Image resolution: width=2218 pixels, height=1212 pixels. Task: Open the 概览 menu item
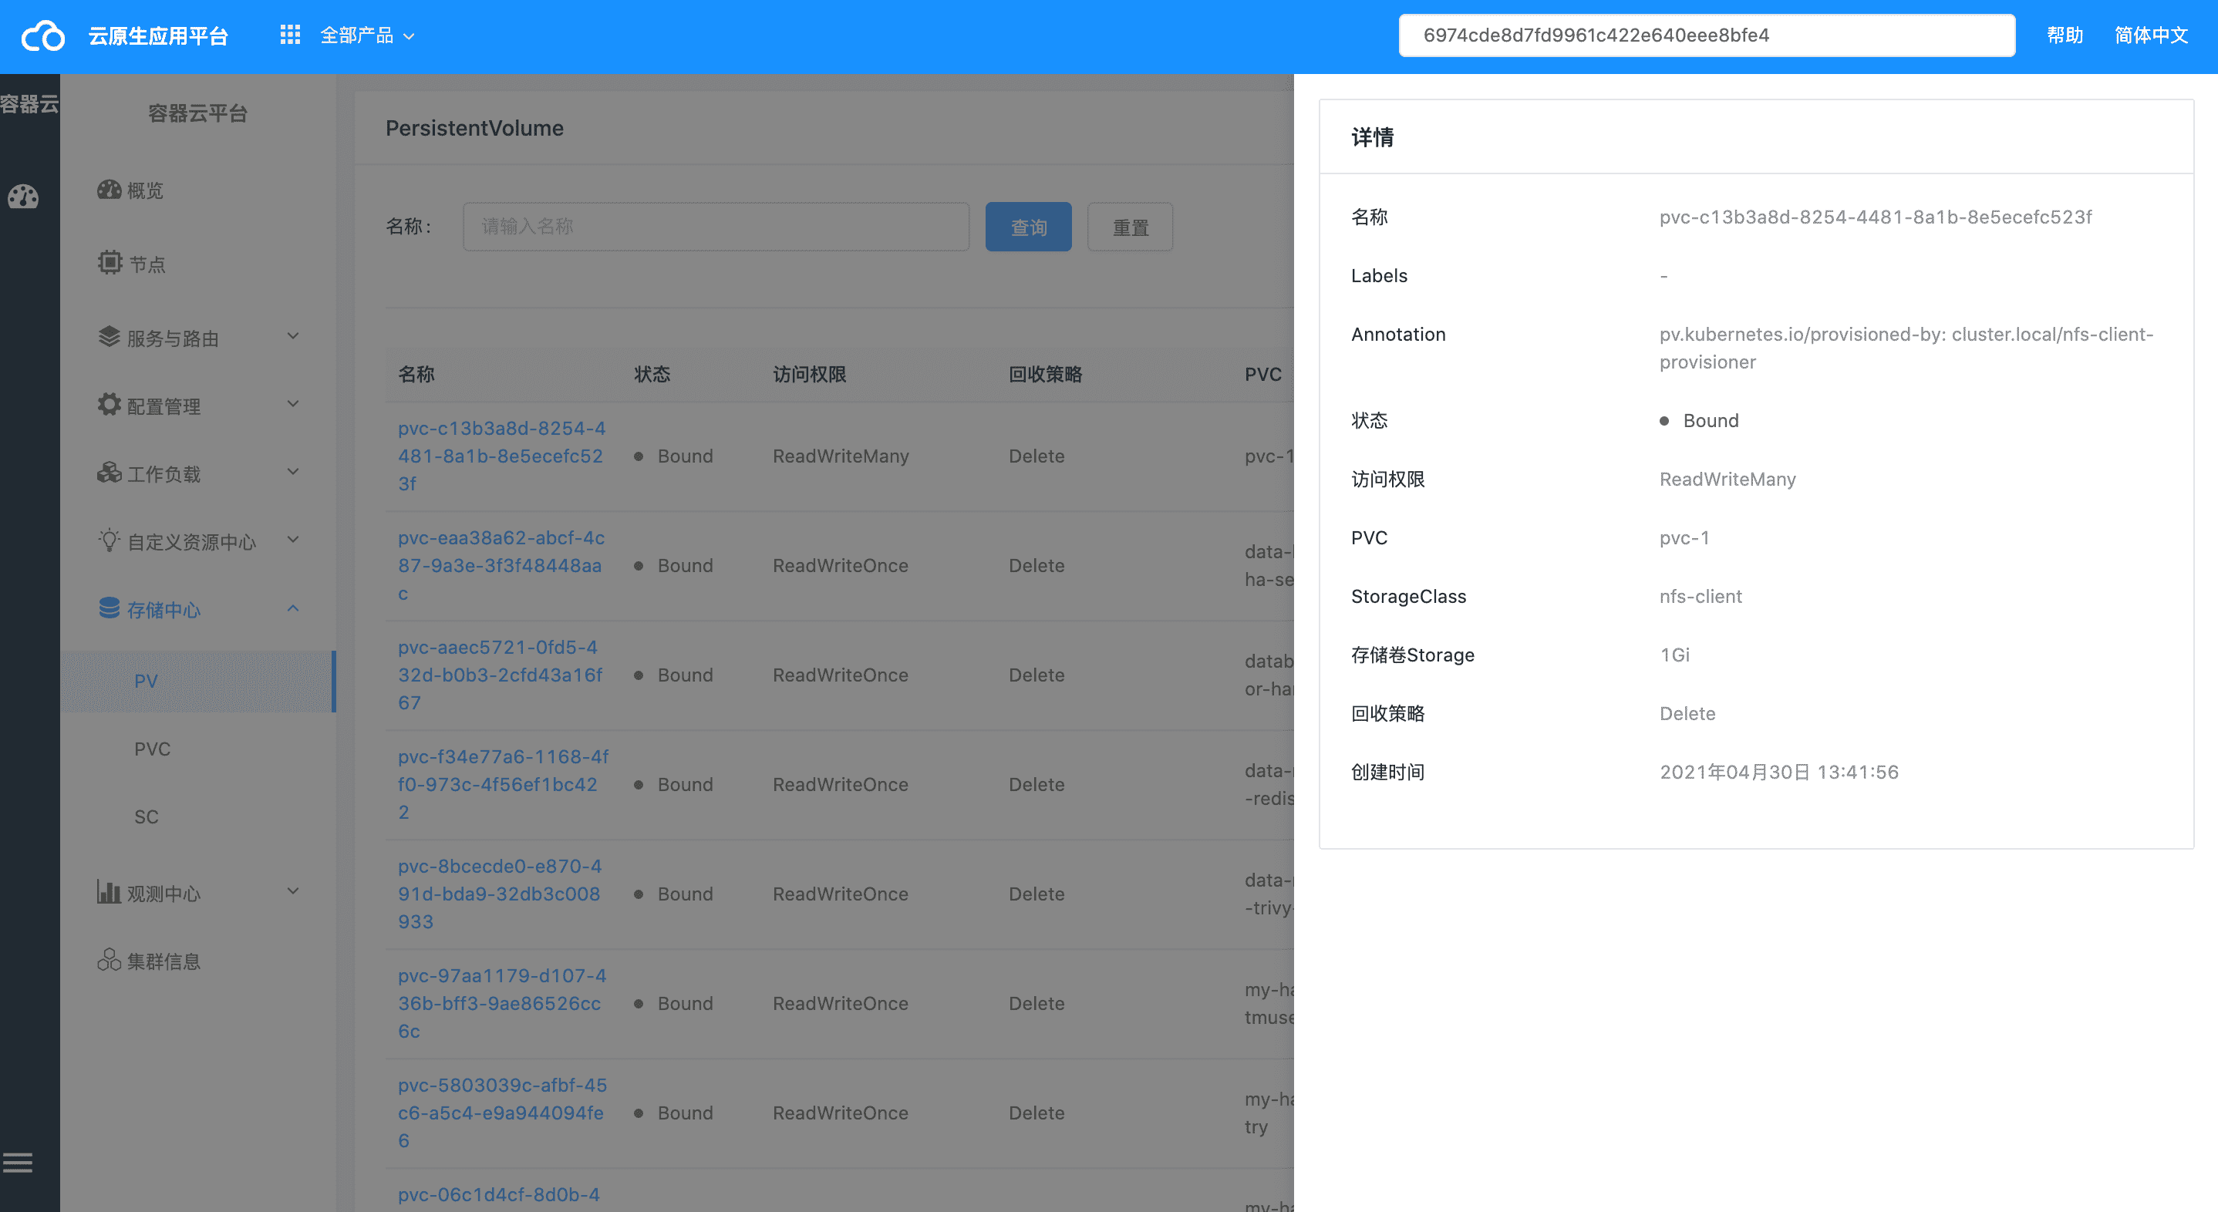pyautogui.click(x=197, y=190)
